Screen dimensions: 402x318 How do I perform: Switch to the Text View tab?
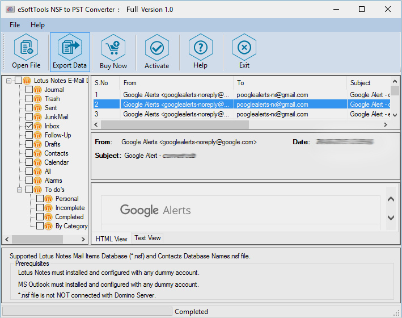[x=147, y=238]
